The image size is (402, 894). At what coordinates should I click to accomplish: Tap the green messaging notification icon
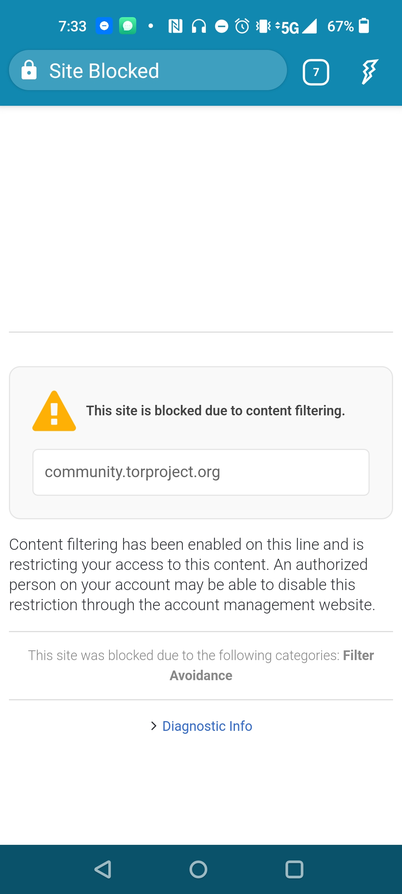point(127,26)
